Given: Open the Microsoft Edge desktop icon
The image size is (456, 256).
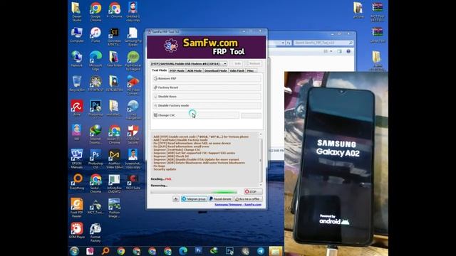Looking at the screenshot, I should pyautogui.click(x=95, y=60).
